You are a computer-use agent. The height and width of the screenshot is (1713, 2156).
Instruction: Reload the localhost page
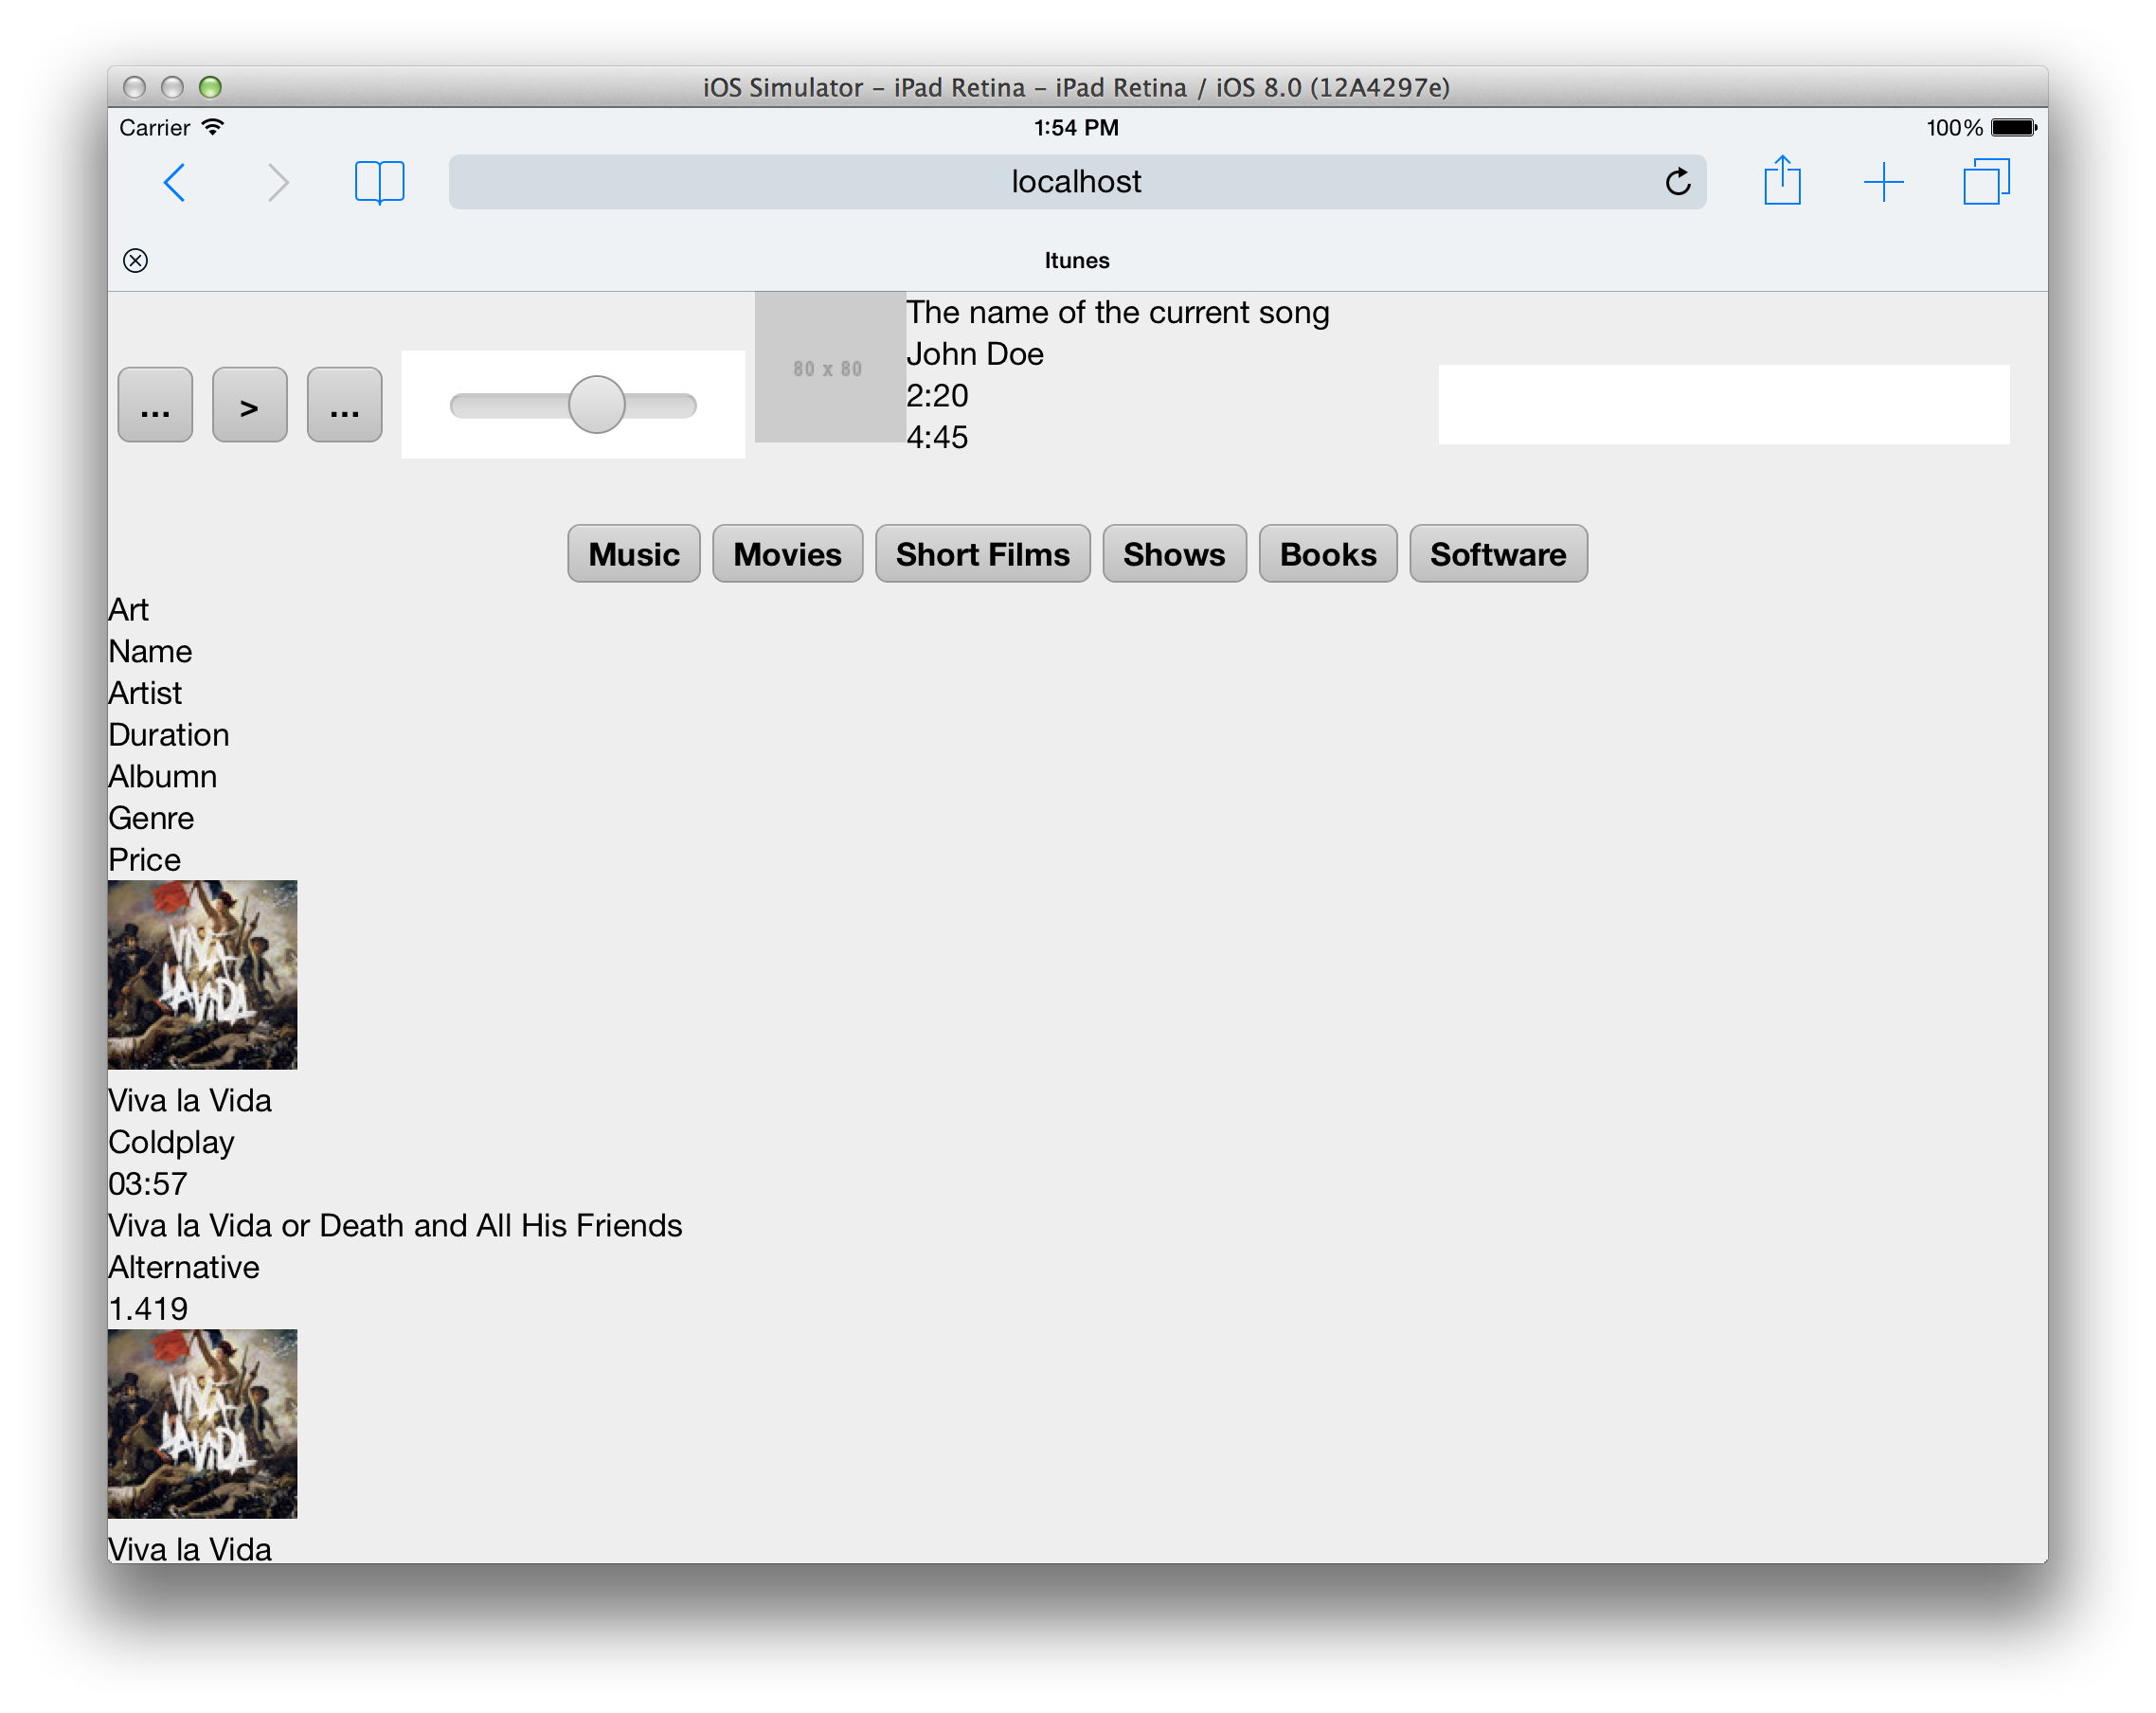coord(1677,182)
